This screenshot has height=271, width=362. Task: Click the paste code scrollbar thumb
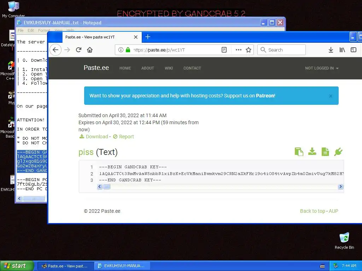point(106,186)
